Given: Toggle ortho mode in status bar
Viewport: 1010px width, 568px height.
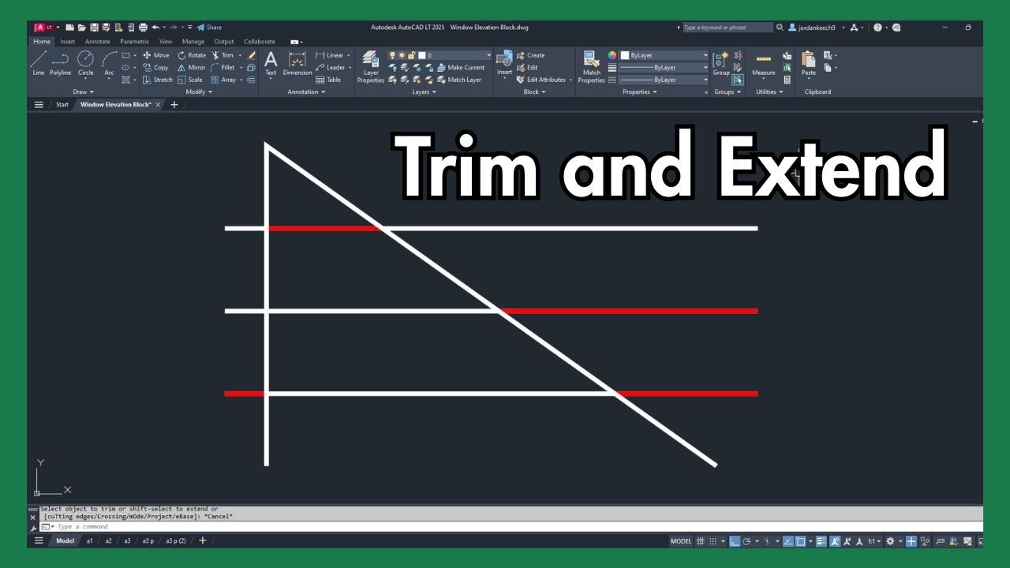Looking at the screenshot, I should coord(735,541).
